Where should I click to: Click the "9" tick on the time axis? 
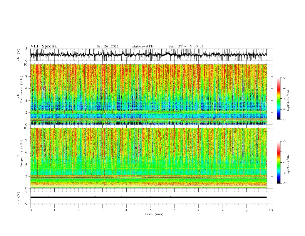246,210
